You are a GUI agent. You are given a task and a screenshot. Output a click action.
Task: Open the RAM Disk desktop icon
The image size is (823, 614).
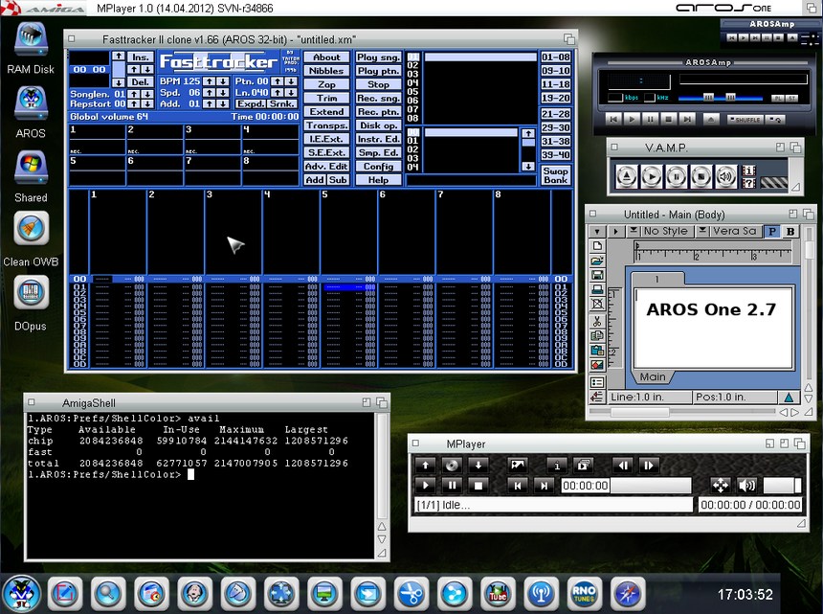31,39
